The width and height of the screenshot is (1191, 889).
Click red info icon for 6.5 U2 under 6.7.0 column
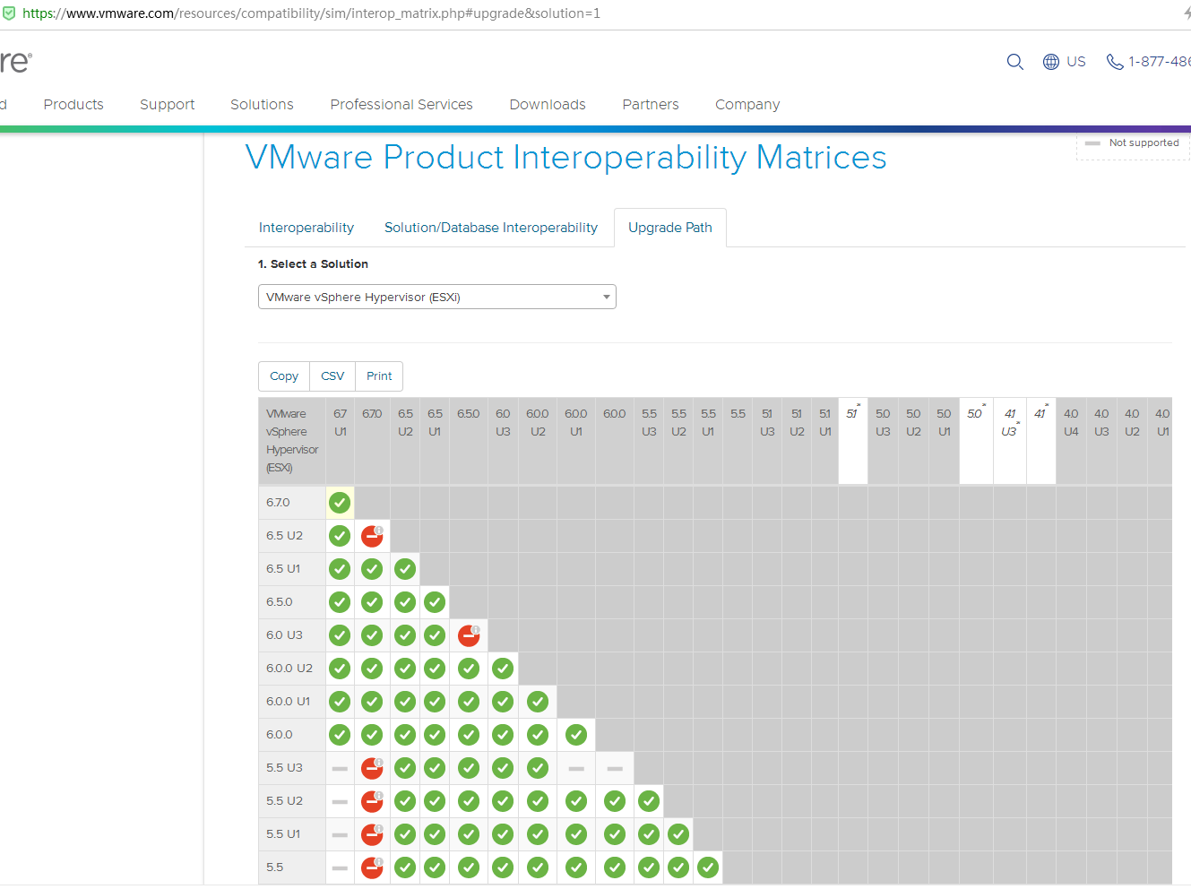(x=371, y=535)
